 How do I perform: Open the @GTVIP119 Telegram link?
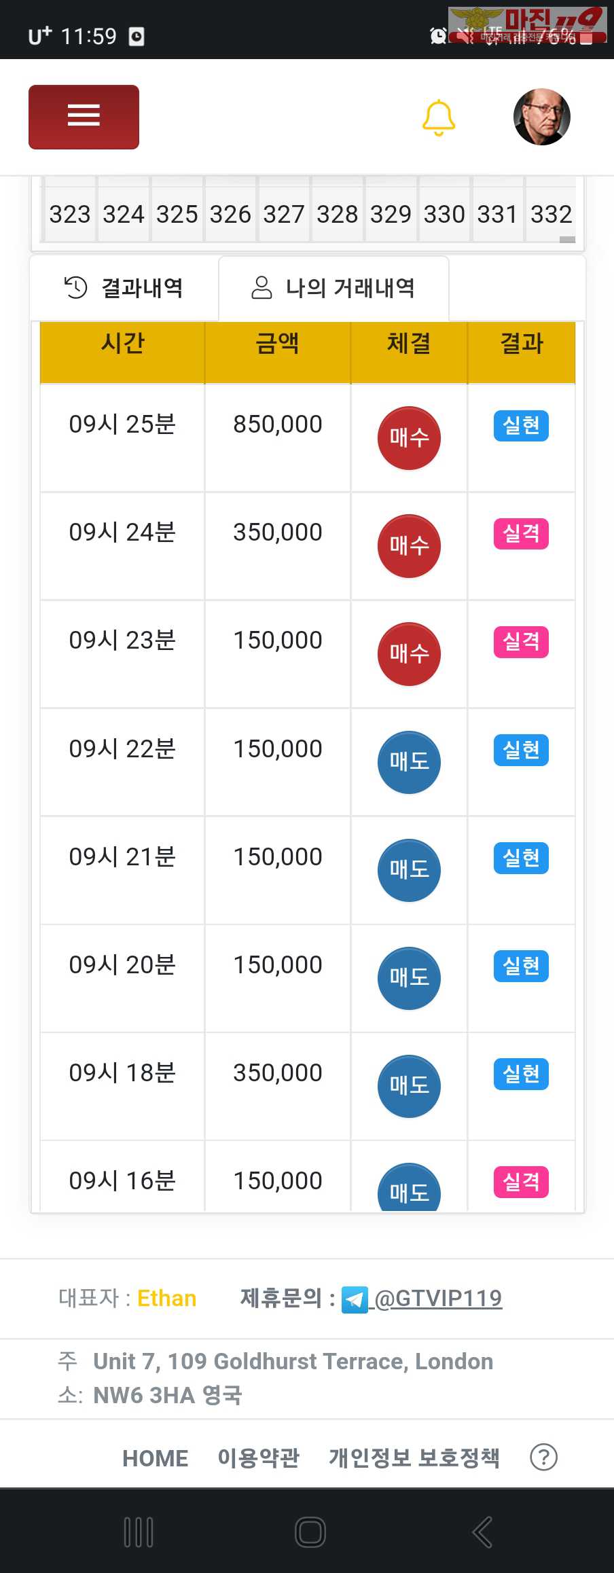438,1299
